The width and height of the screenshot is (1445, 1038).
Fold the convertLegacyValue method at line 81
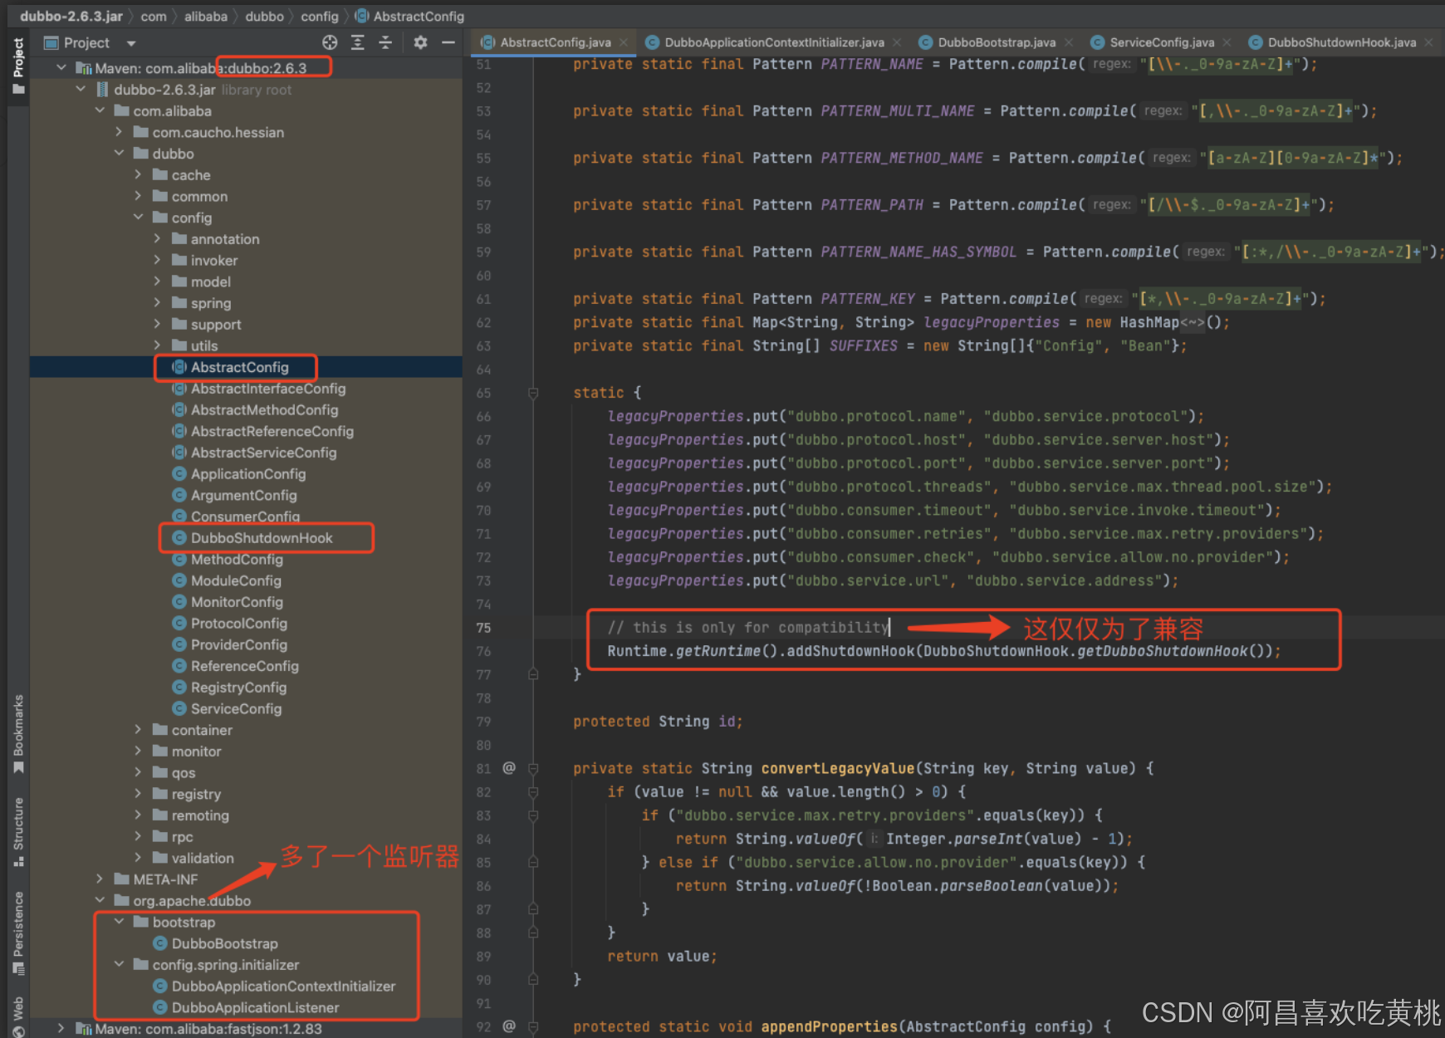click(x=533, y=769)
